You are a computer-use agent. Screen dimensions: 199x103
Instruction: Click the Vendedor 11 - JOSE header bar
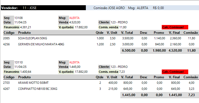[43, 8]
